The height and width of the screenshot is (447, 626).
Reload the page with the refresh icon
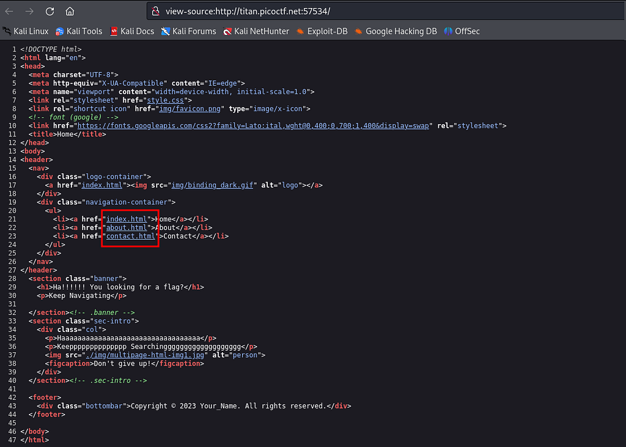pos(50,11)
